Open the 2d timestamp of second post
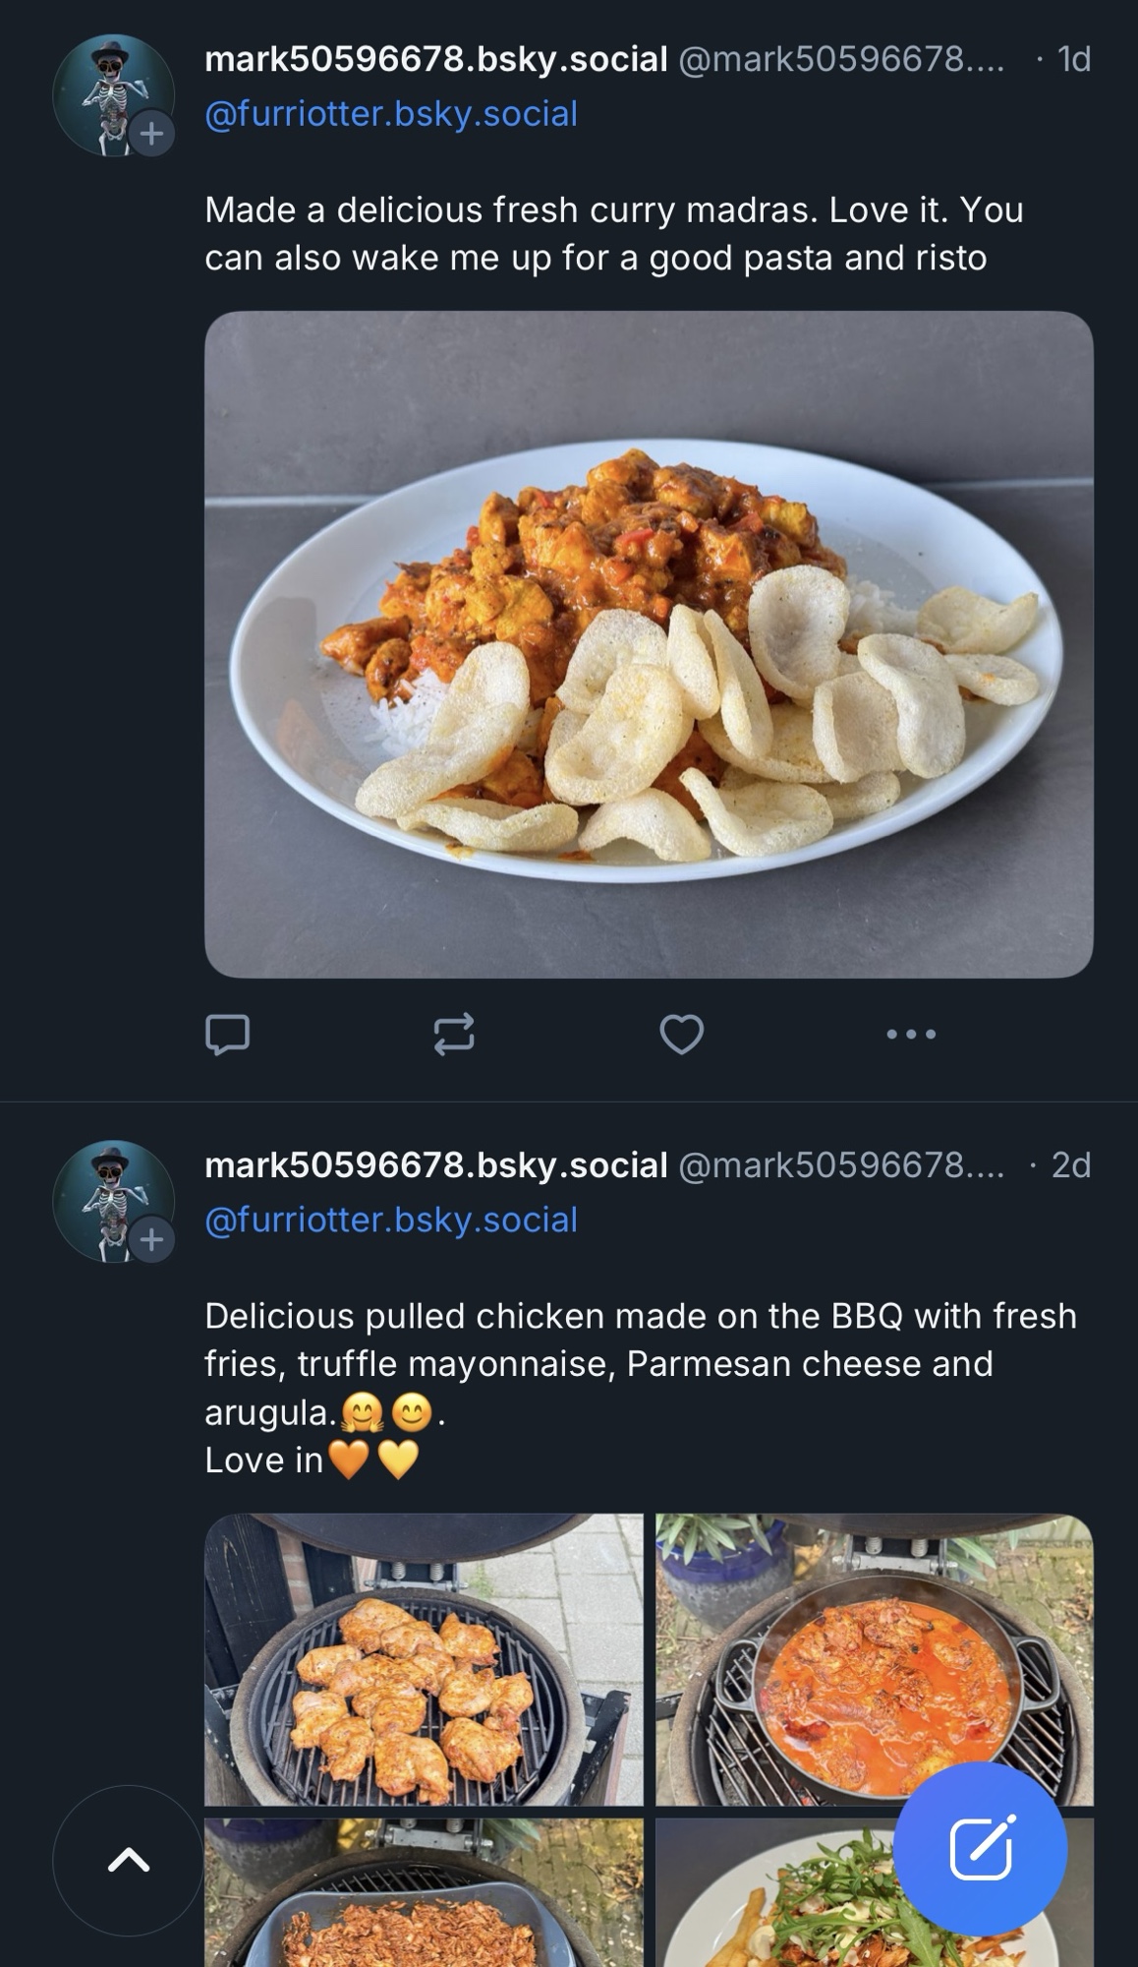 1070,1165
